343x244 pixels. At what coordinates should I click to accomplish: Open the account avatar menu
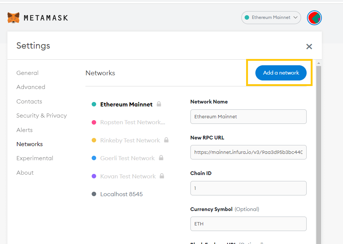(314, 18)
